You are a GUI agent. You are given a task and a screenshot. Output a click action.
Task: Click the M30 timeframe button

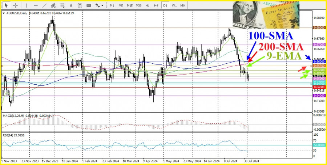point(138,5)
